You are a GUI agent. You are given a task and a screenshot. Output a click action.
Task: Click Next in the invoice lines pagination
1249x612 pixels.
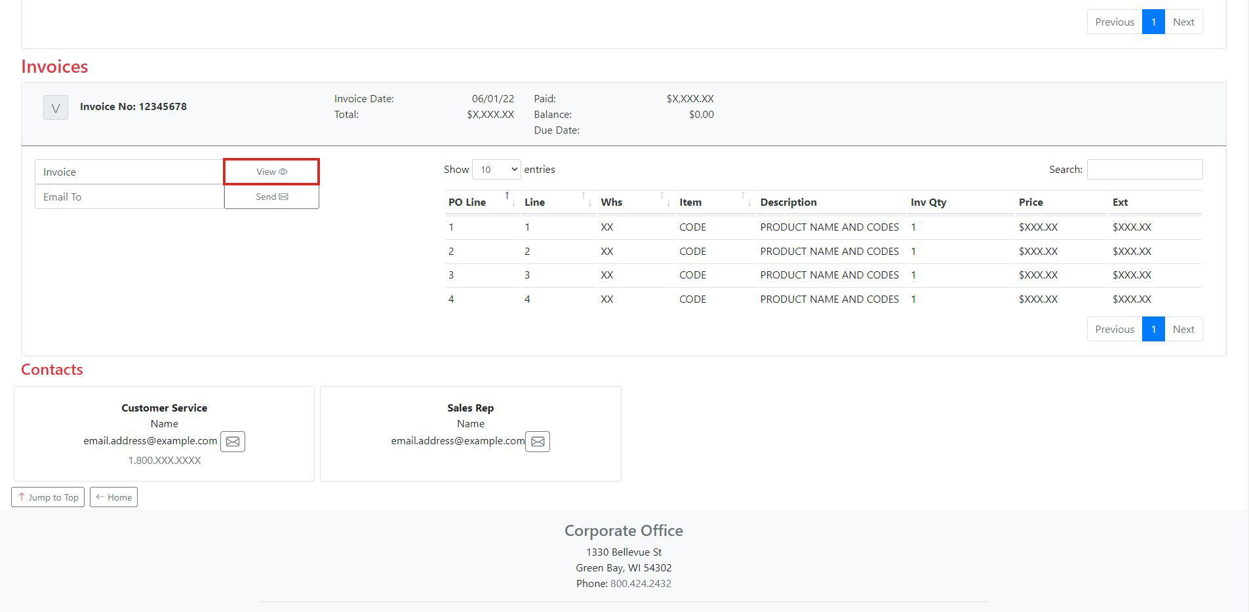[1183, 329]
